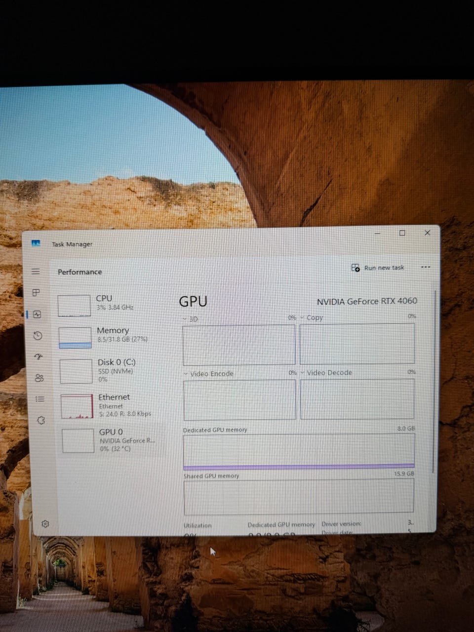474x632 pixels.
Task: Open the 3D graph engine dropdown
Action: (x=190, y=319)
